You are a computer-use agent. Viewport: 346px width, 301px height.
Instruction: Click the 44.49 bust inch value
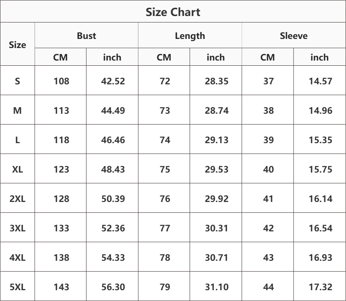point(113,110)
